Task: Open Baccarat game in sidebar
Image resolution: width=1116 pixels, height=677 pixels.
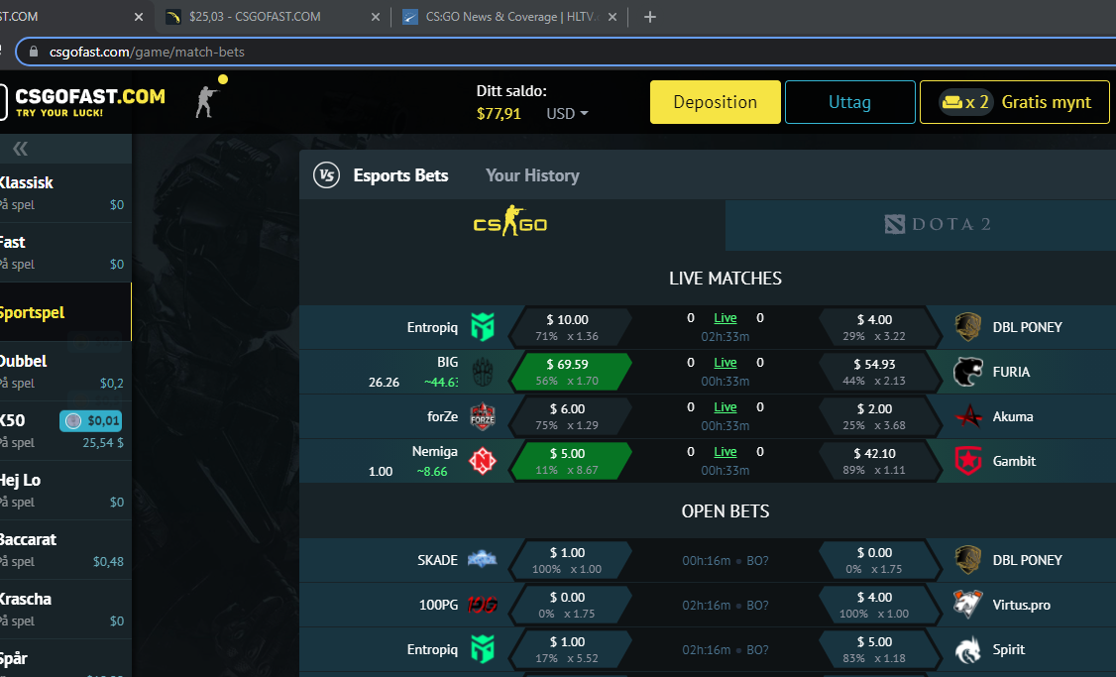Action: (64, 550)
